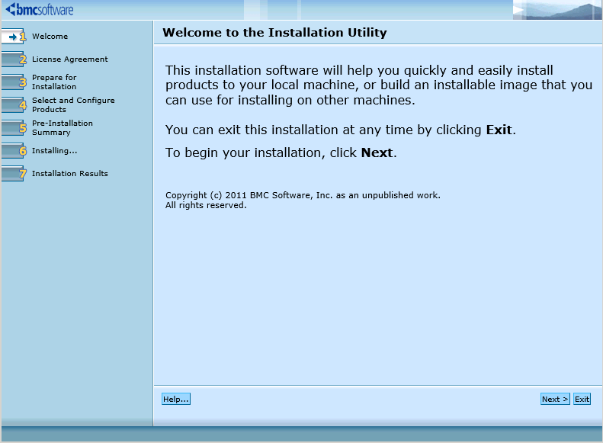Select step 5 number icon
Screen dimensions: 603x443
click(x=23, y=127)
